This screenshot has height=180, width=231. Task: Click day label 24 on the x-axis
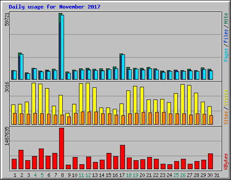169,175
